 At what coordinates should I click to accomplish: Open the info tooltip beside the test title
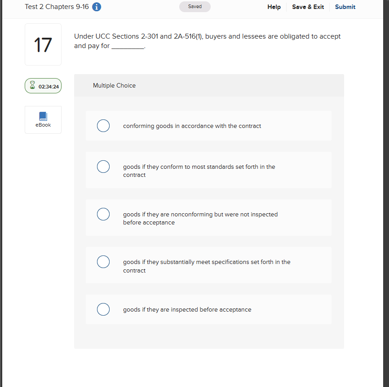tap(96, 6)
